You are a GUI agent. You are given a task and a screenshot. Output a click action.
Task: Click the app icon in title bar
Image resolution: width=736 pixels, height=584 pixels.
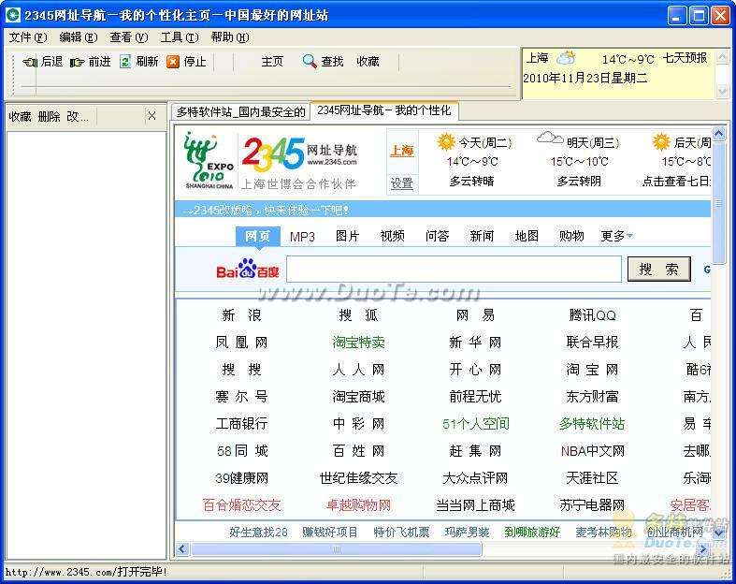[13, 15]
